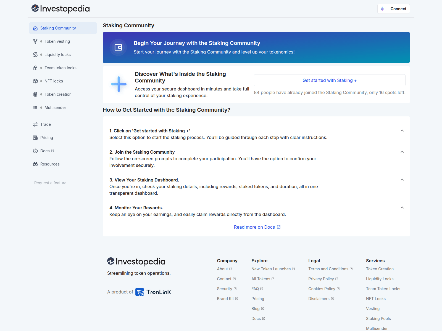The image size is (442, 331).
Task: Collapse step 1 'Click on Get started' chevron
Action: (x=402, y=131)
